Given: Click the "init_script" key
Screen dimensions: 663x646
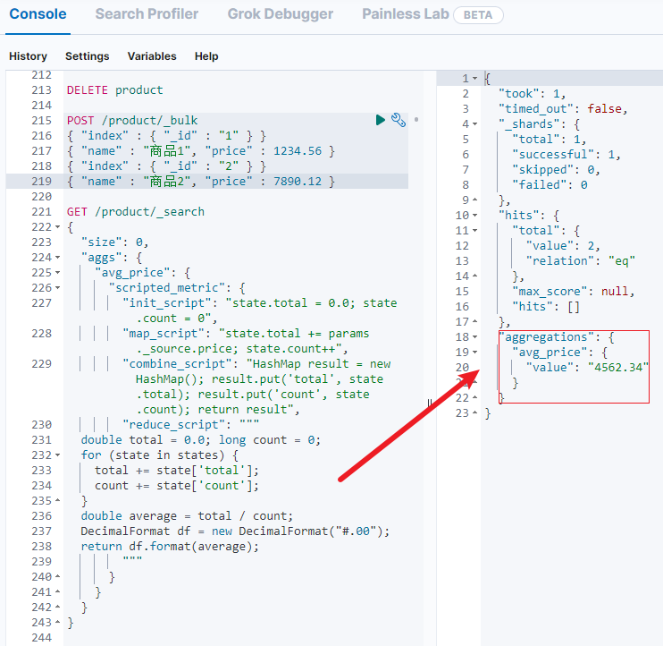Looking at the screenshot, I should (x=166, y=303).
